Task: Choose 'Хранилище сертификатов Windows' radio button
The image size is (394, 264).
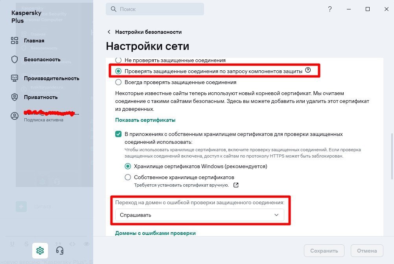Action: (128, 167)
